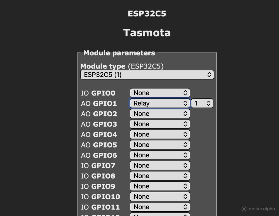
Task: Expand the GPIO5 function dropdown
Action: click(160, 145)
